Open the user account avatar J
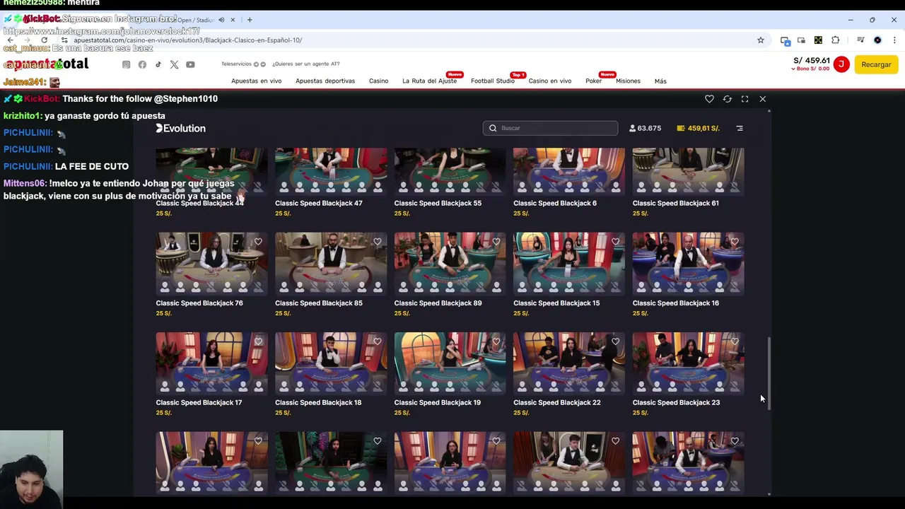Screen dimensions: 905x509 coord(841,64)
